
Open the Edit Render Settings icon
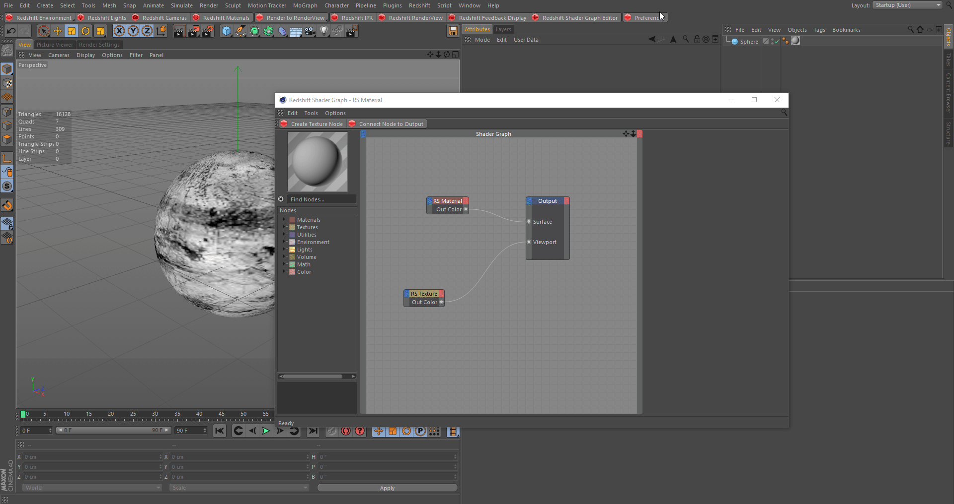[207, 31]
